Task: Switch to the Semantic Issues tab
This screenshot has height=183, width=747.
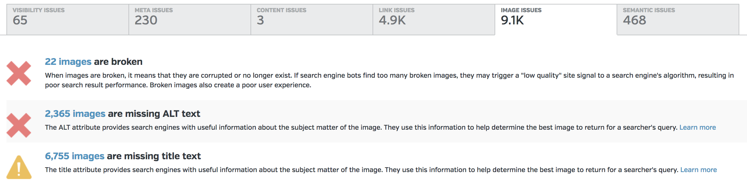Action: (x=678, y=19)
